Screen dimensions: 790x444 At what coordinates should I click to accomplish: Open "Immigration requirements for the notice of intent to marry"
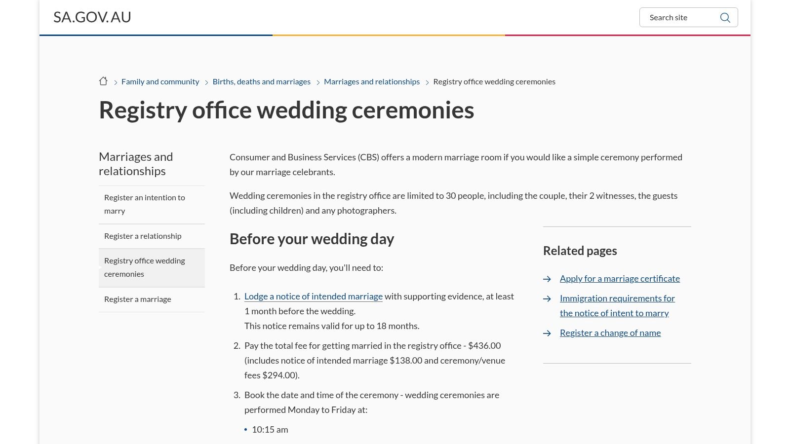(x=617, y=305)
